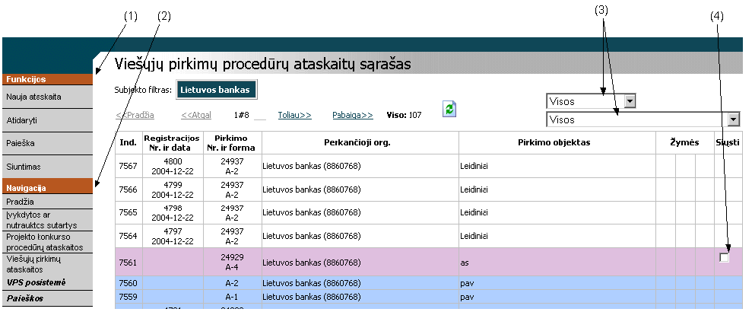Screen dimensions: 752x312
Task: Open Nauja ataskaita function
Action: (47, 97)
